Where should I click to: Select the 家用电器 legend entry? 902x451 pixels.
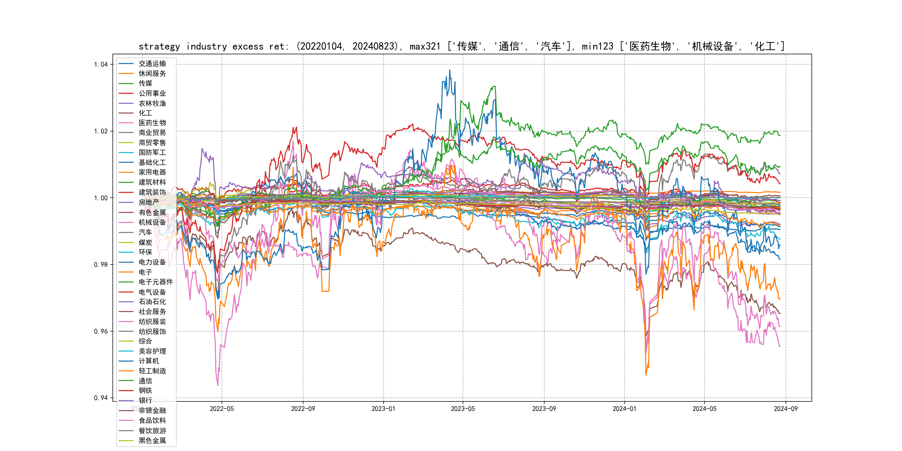point(152,172)
